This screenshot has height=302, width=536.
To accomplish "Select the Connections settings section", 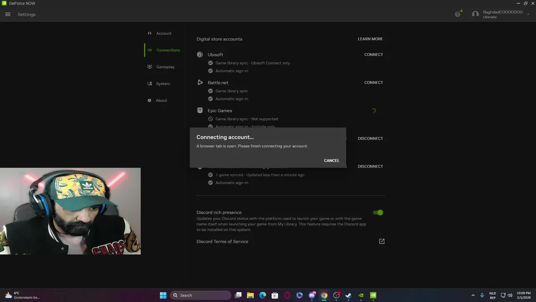I will point(168,50).
